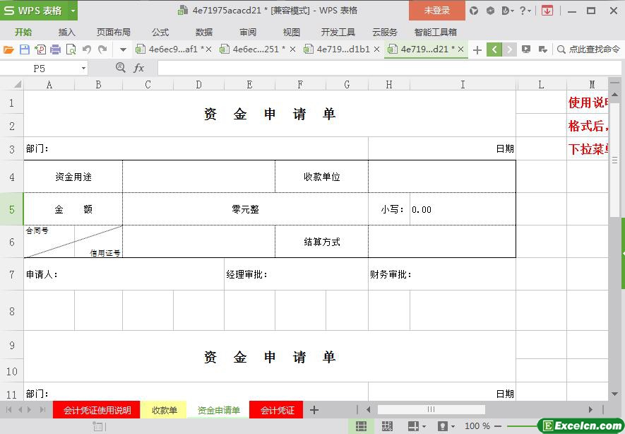625x434 pixels.
Task: Open Print Preview from quick toolbar
Action: tap(71, 49)
